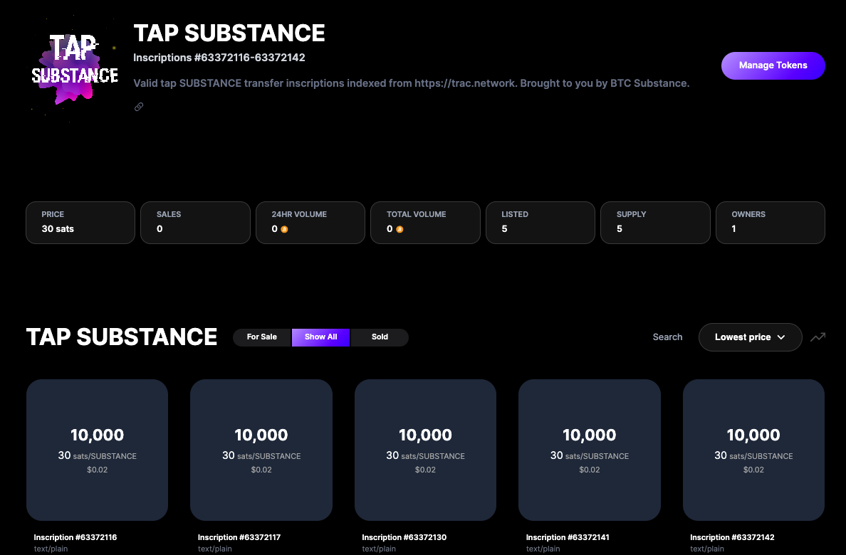Open the card for Inscription #63372141
Image resolution: width=846 pixels, height=555 pixels.
tap(589, 450)
